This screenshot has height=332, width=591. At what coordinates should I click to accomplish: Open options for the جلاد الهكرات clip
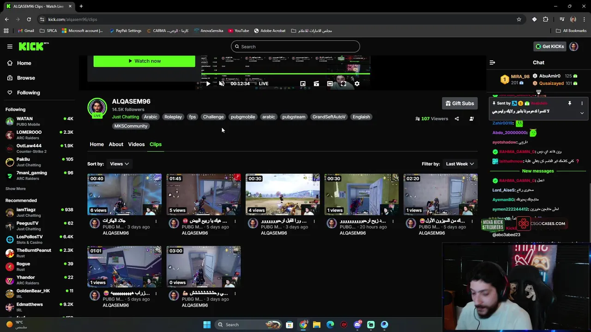point(156,221)
